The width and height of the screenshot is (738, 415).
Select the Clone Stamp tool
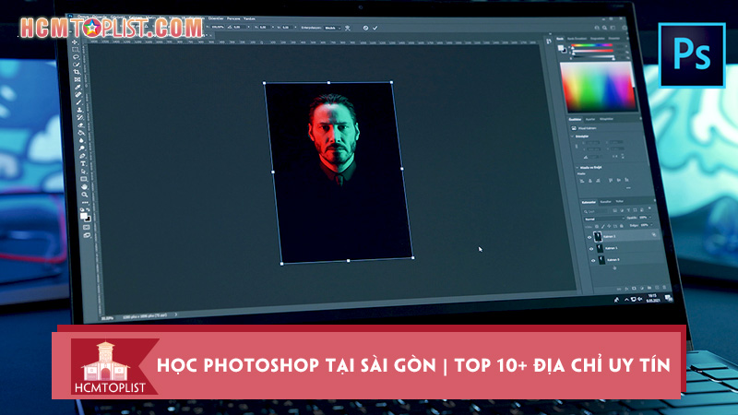79,110
